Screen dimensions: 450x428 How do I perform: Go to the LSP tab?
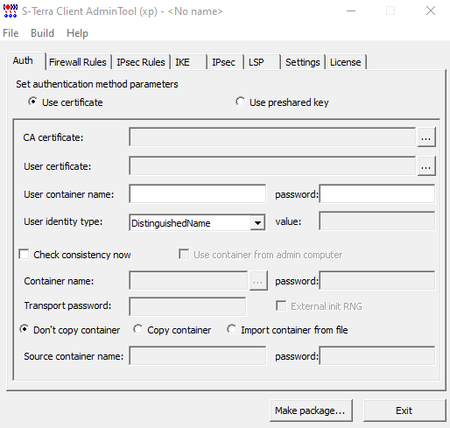pyautogui.click(x=262, y=62)
